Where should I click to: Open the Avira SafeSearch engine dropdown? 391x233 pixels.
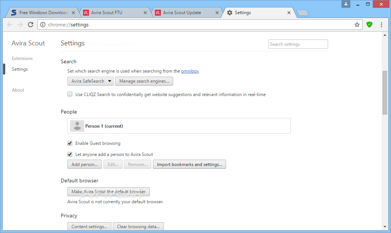tap(90, 81)
